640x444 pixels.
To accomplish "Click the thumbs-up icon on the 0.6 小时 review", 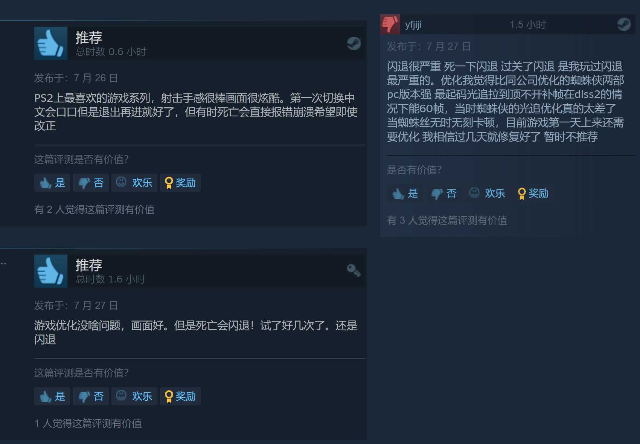I will click(51, 43).
